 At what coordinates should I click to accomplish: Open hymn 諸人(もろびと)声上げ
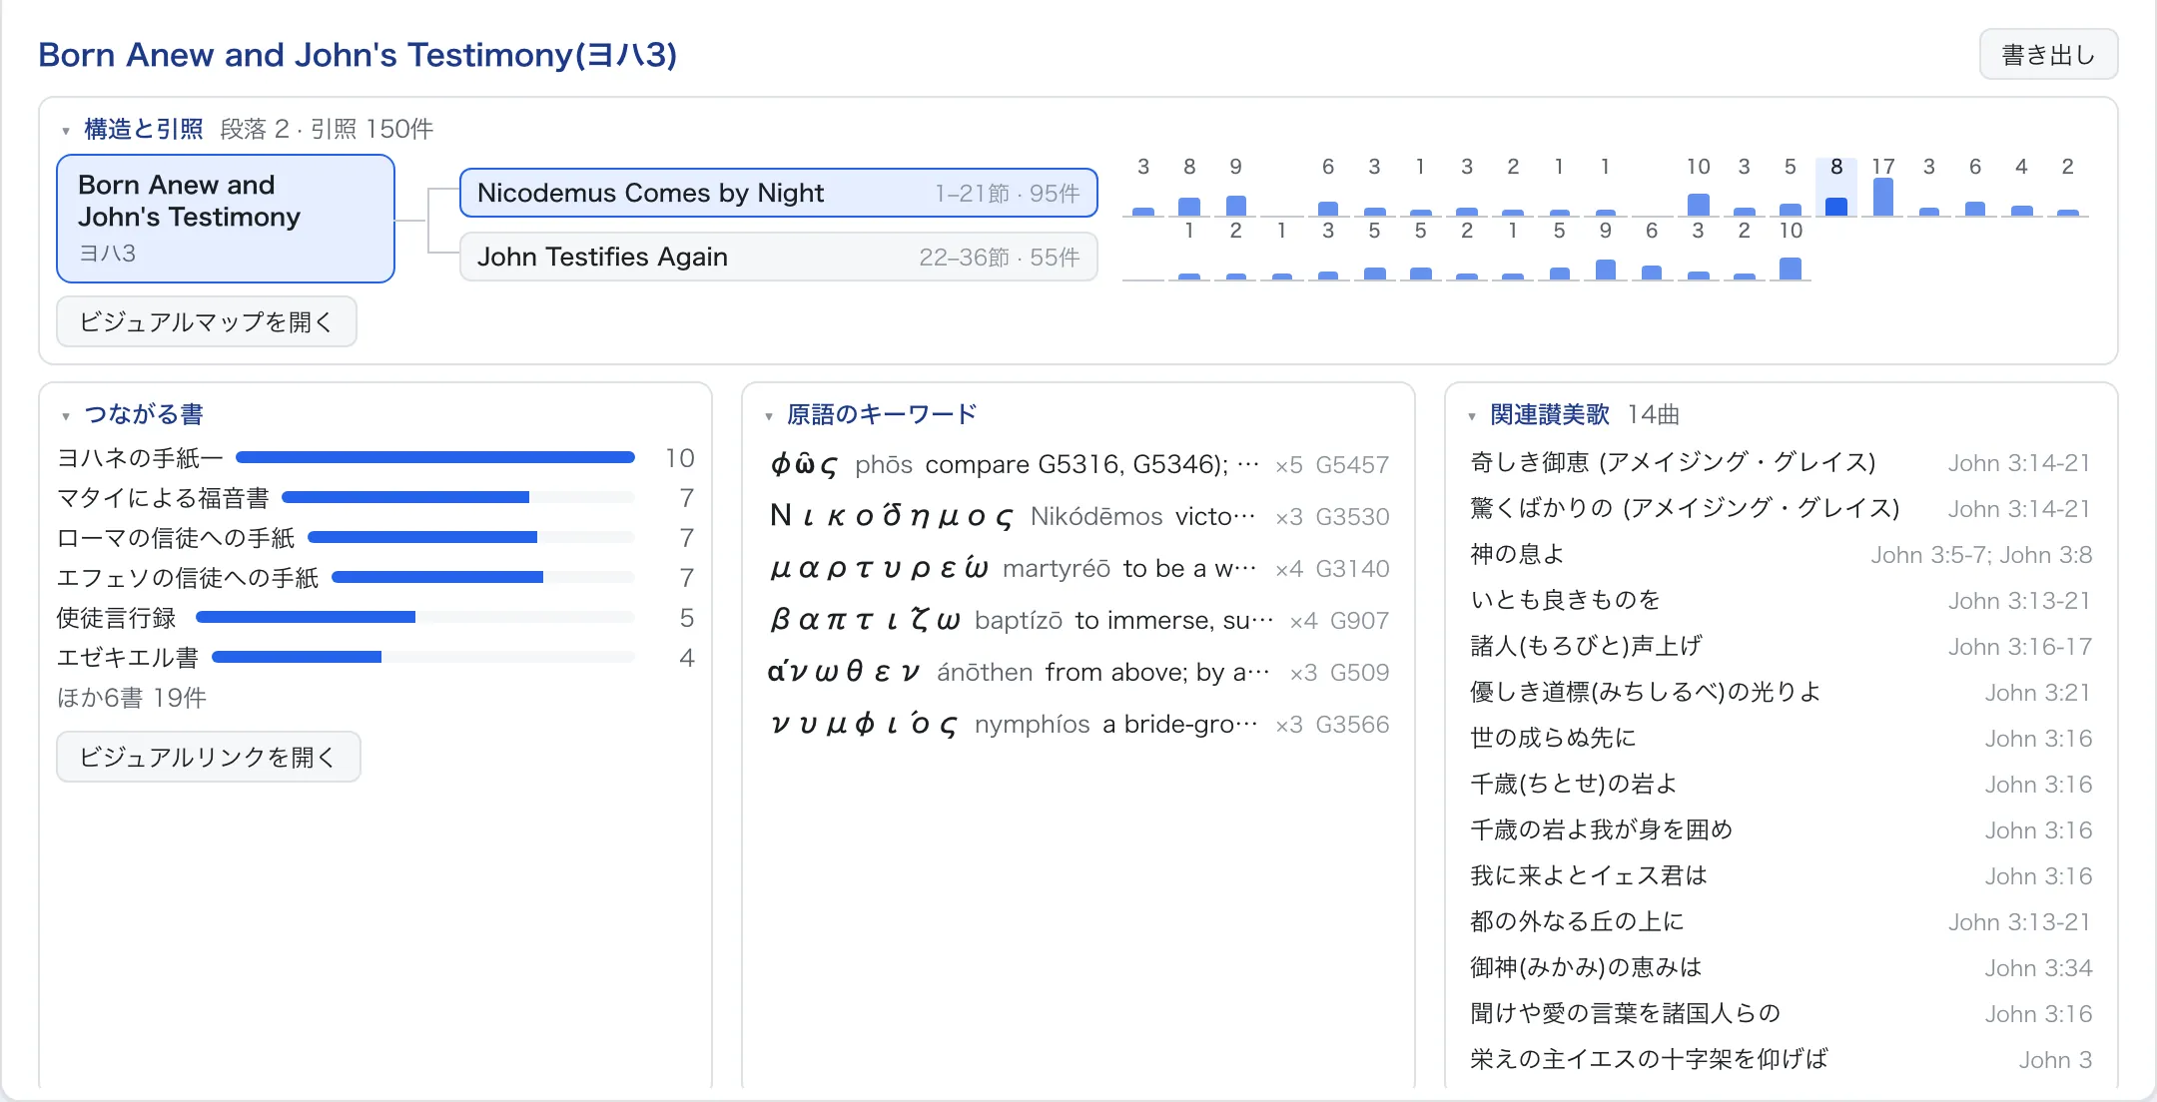pyautogui.click(x=1781, y=646)
